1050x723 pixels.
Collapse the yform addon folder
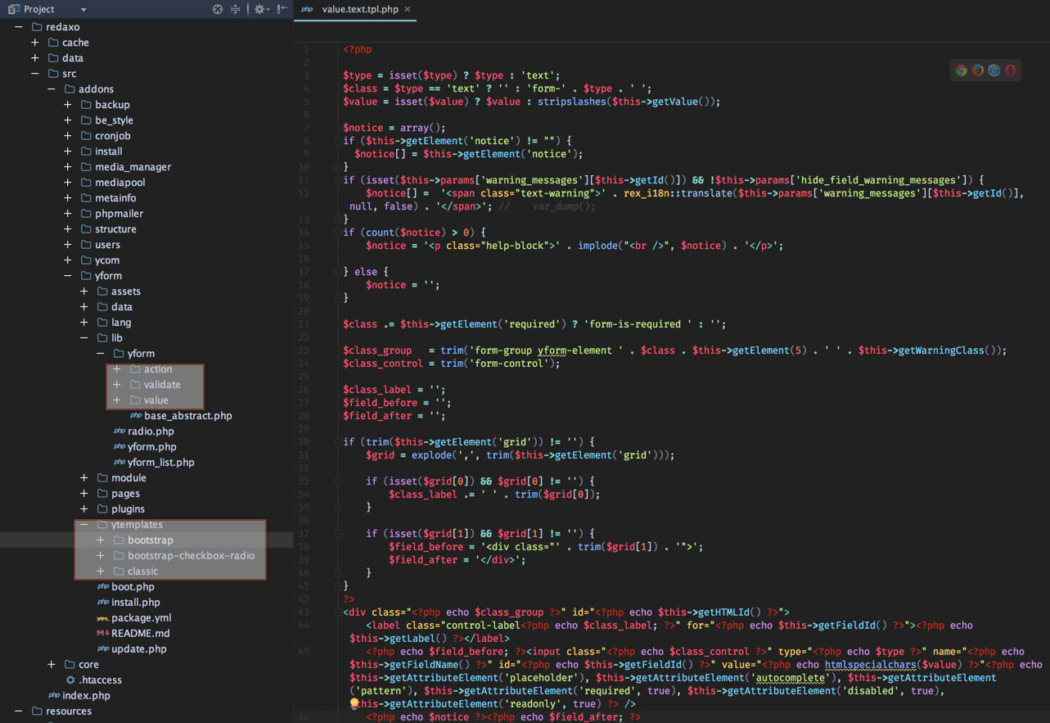coord(67,276)
